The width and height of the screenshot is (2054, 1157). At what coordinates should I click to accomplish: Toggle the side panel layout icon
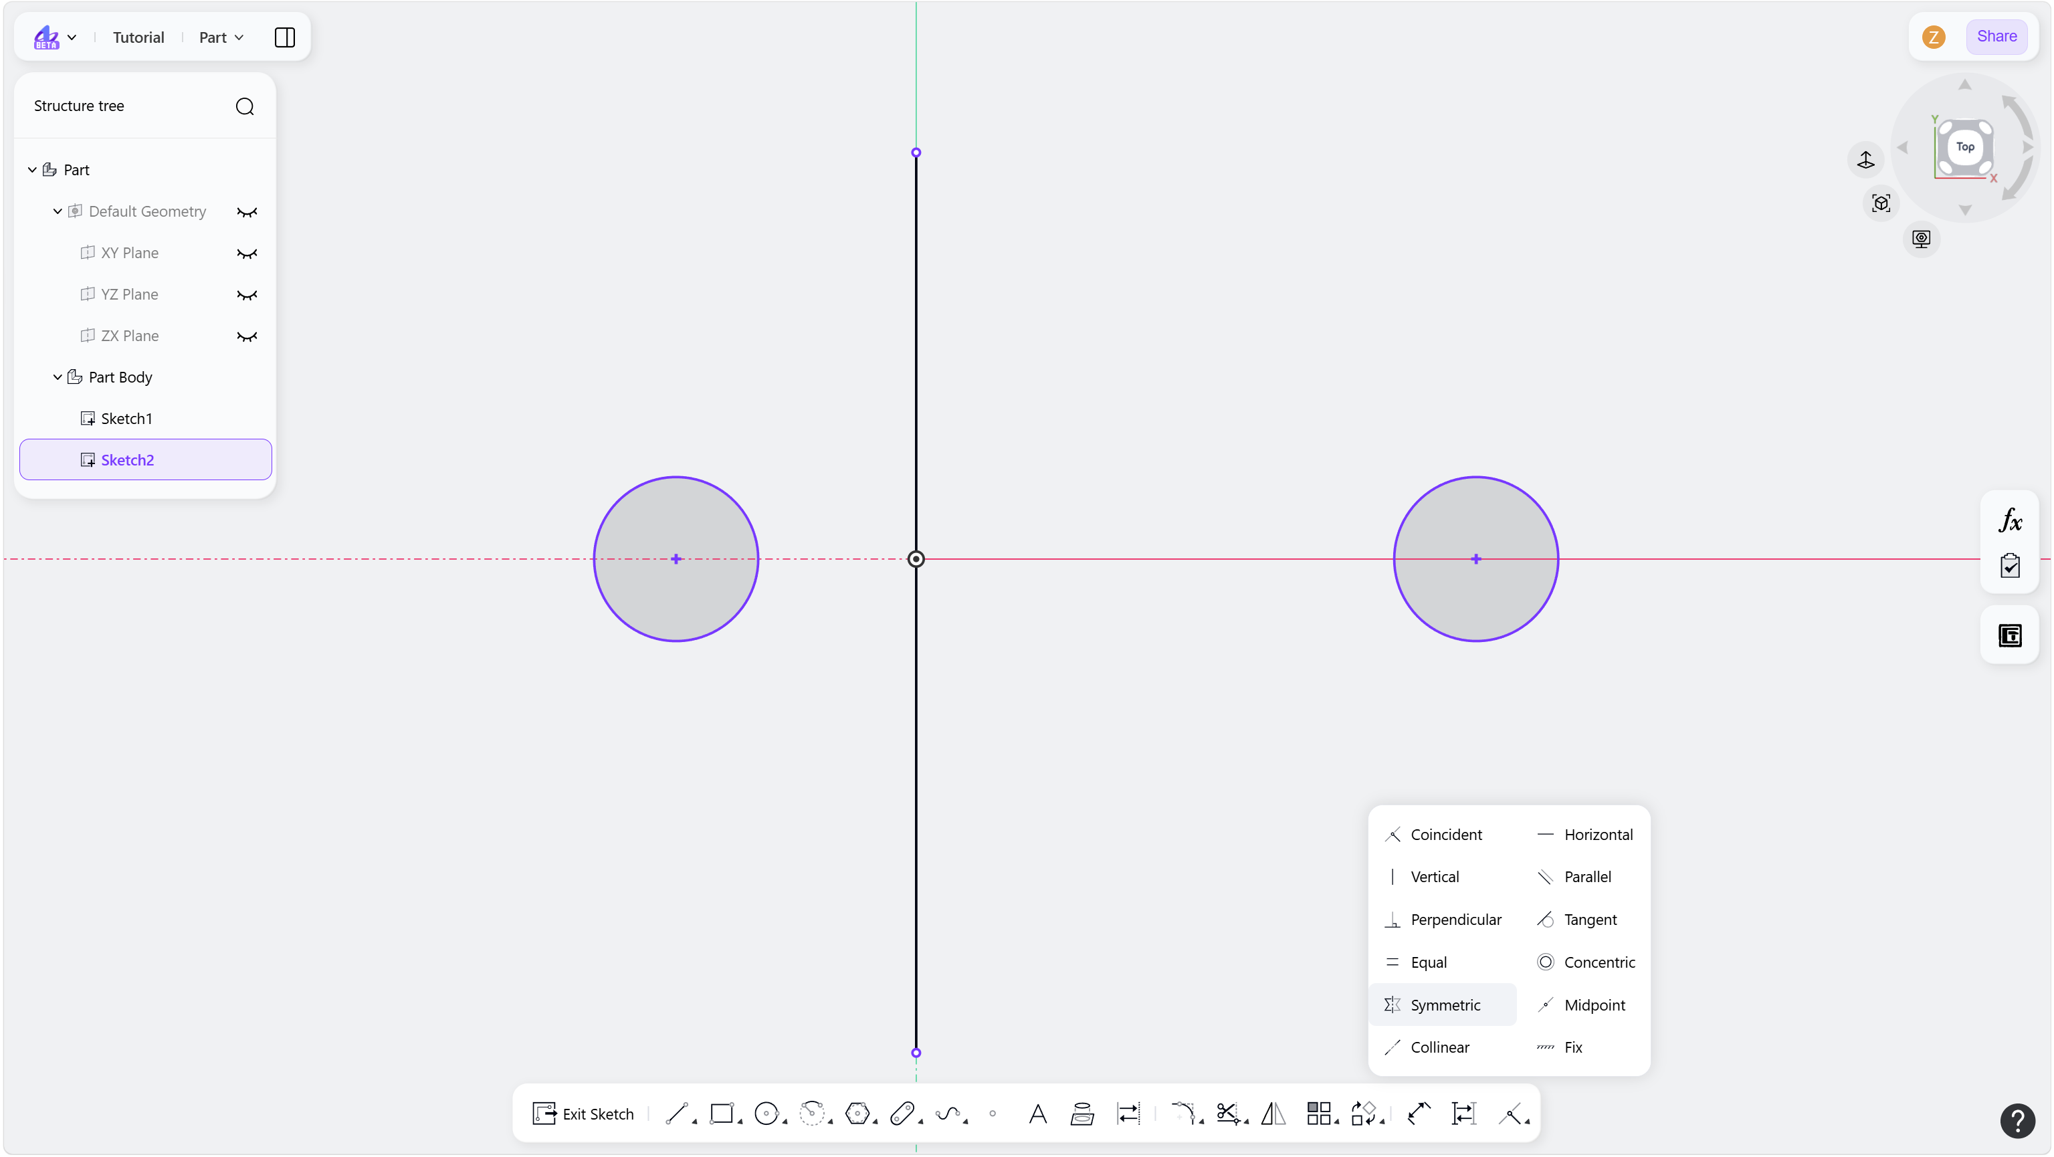tap(285, 37)
